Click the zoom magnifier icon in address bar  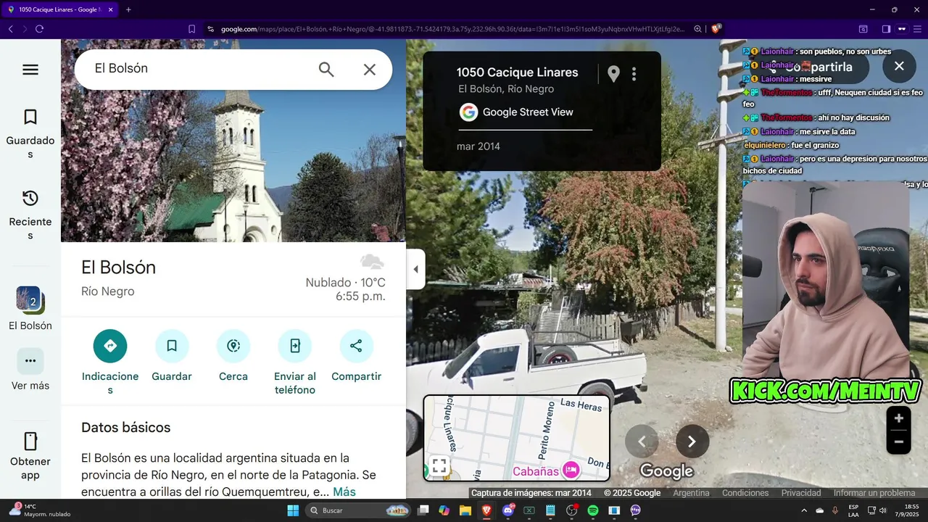pos(697,29)
